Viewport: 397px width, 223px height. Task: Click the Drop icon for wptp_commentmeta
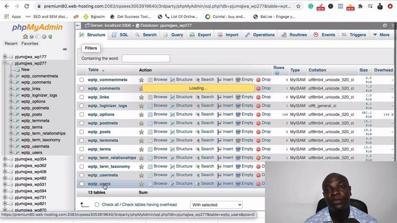coord(258,80)
